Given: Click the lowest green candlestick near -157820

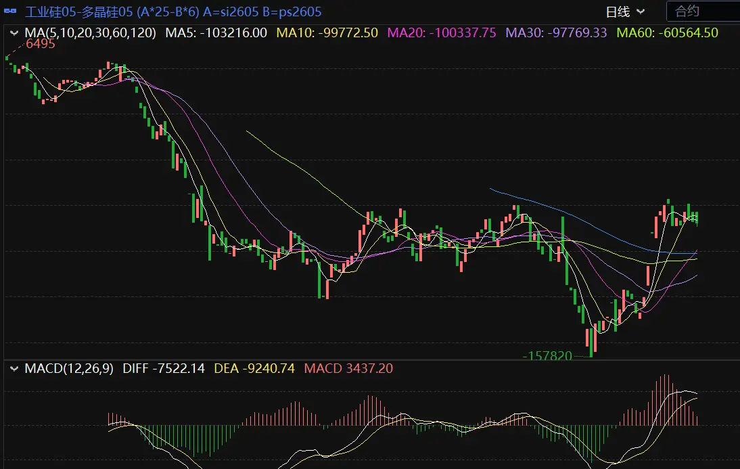Looking at the screenshot, I should point(591,342).
